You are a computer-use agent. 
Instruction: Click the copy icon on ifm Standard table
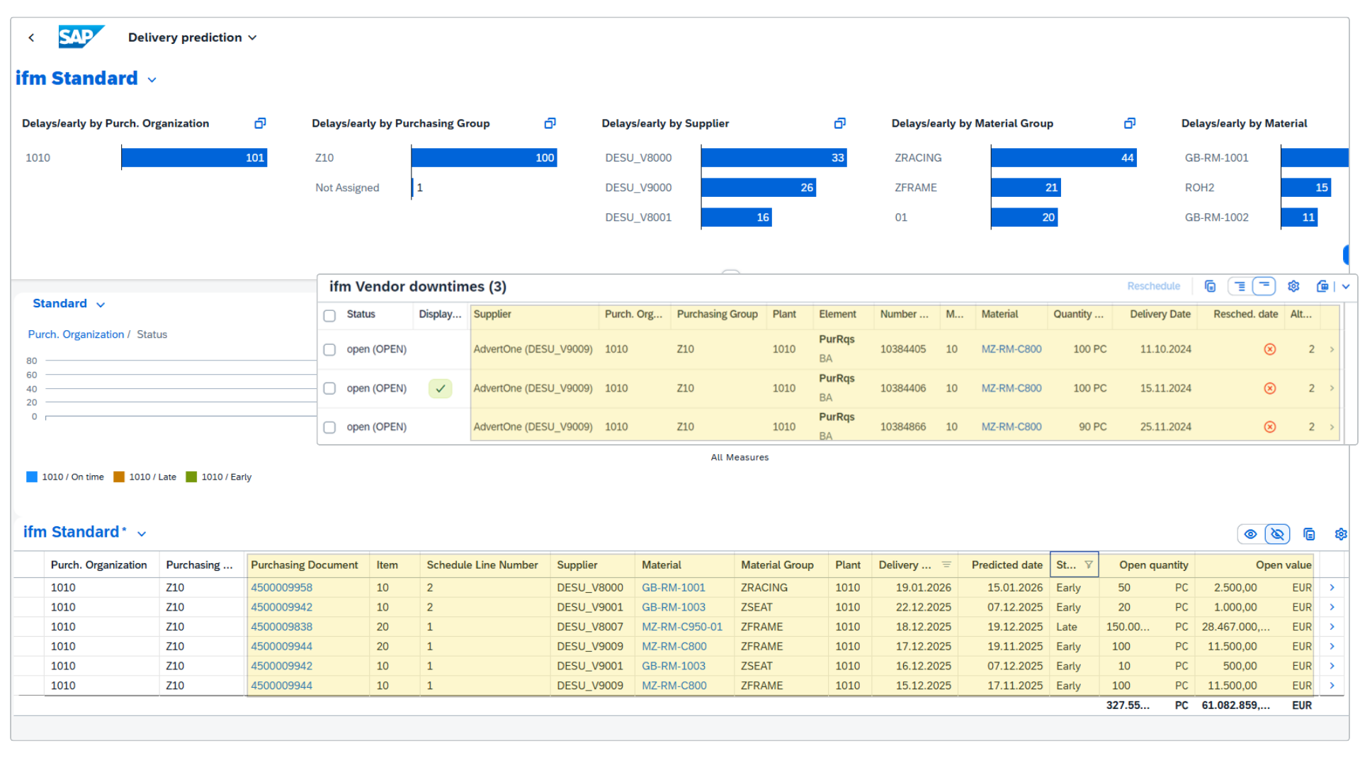(x=1309, y=534)
